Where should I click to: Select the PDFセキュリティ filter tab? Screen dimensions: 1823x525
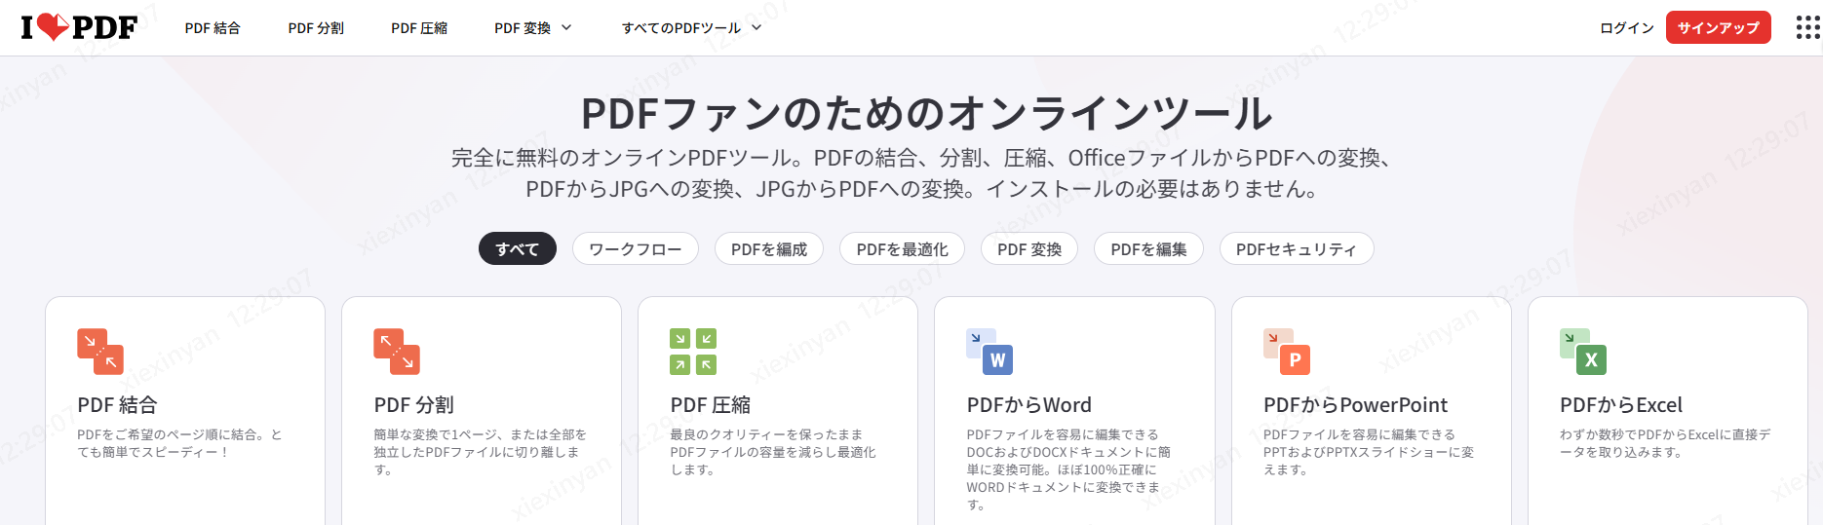(1297, 248)
